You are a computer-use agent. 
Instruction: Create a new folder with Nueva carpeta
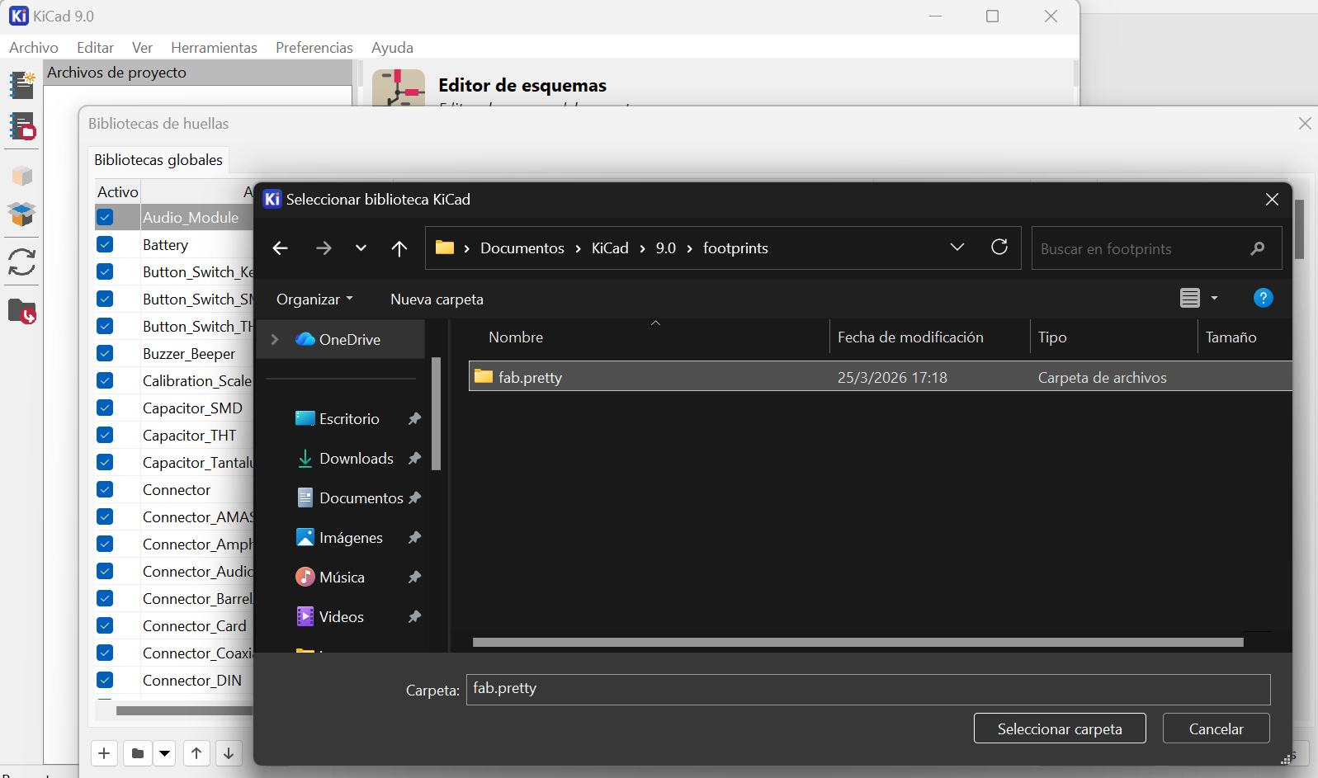(437, 299)
